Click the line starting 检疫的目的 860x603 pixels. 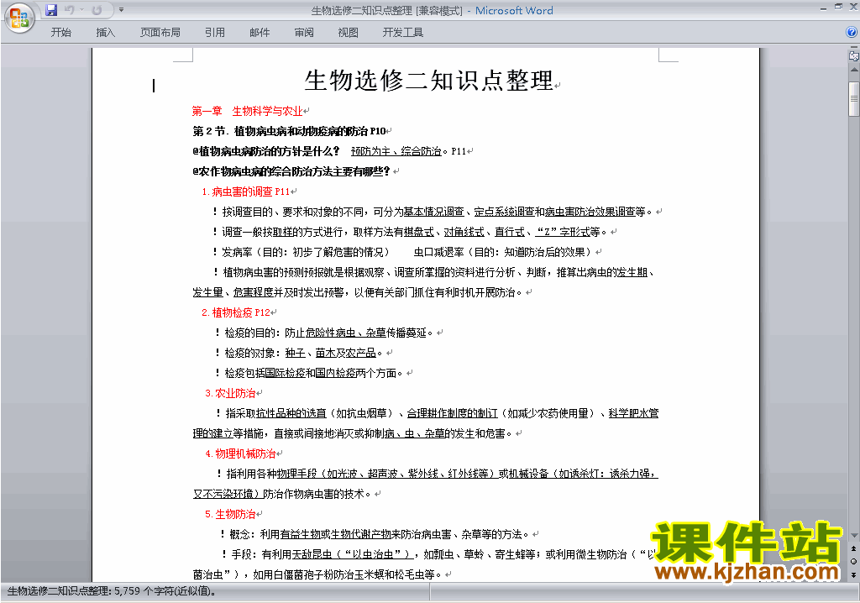pyautogui.click(x=324, y=333)
